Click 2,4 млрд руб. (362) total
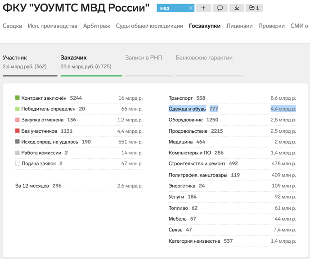The height and width of the screenshot is (259, 310). coord(24,66)
